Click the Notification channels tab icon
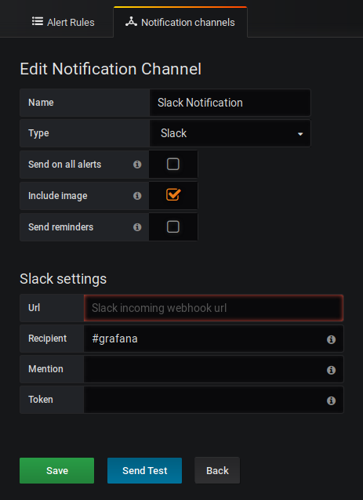The image size is (363, 500). coord(131,21)
